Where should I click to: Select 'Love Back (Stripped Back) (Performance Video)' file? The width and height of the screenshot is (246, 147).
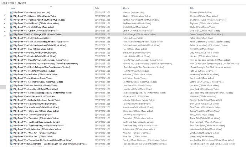tap(42, 93)
